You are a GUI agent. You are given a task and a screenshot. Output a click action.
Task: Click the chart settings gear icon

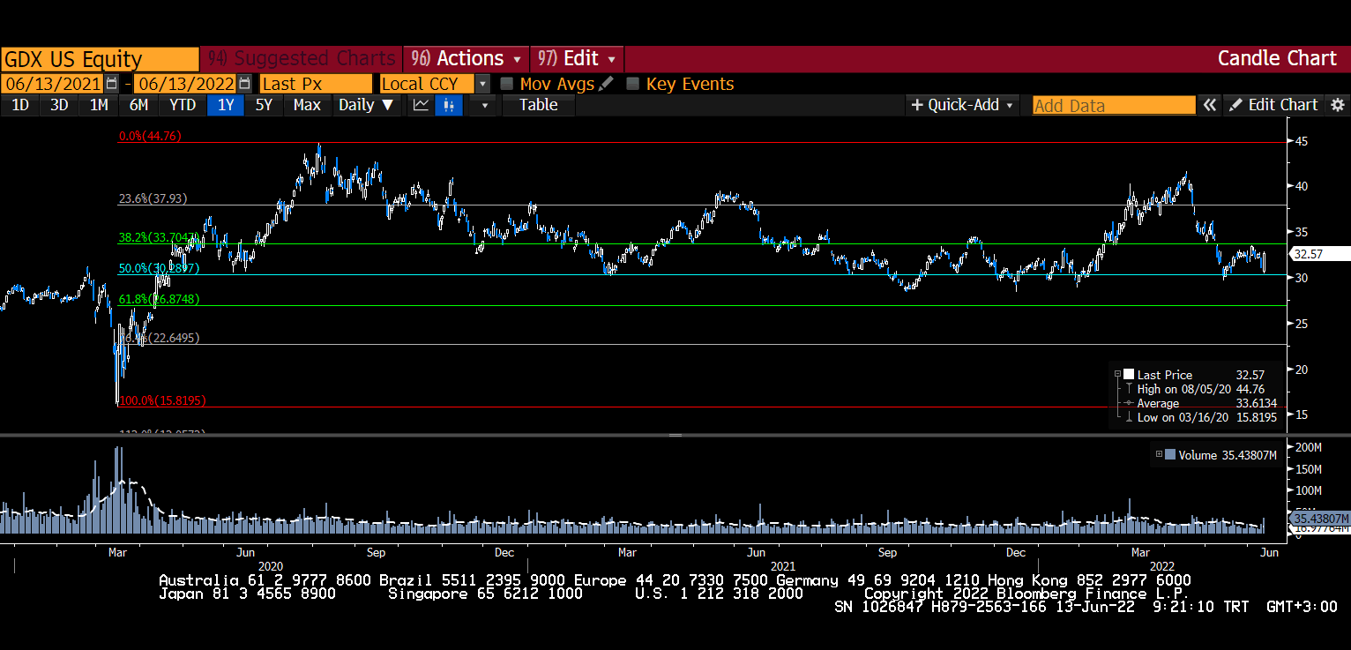(x=1338, y=105)
